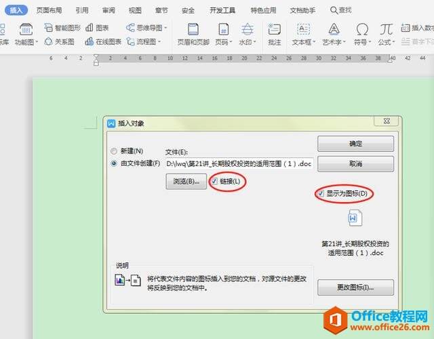Insert a 文本框 text box
The width and height of the screenshot is (434, 339).
pyautogui.click(x=303, y=35)
